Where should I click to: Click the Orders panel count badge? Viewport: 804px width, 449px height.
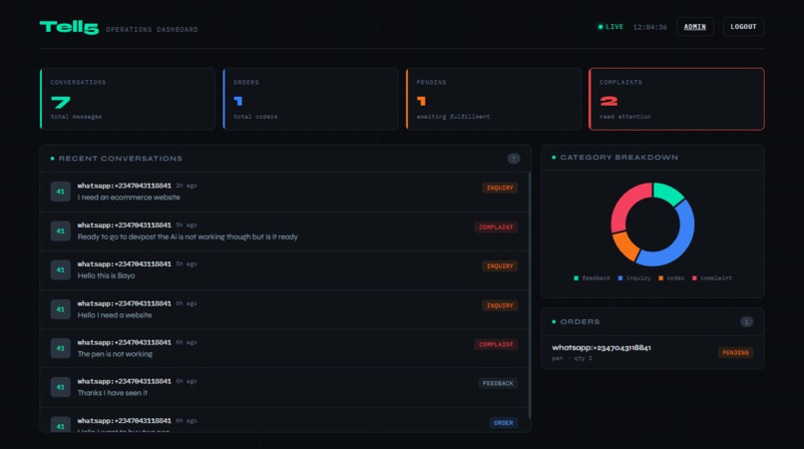pos(746,321)
